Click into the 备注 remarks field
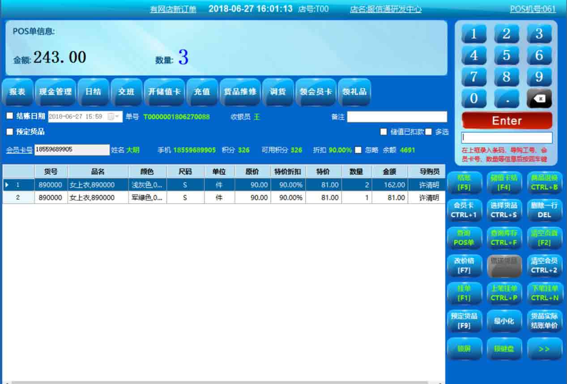This screenshot has height=384, width=567. tap(397, 116)
